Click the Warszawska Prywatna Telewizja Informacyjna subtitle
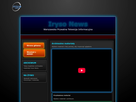This screenshot has height=102, width=136. pos(68,29)
